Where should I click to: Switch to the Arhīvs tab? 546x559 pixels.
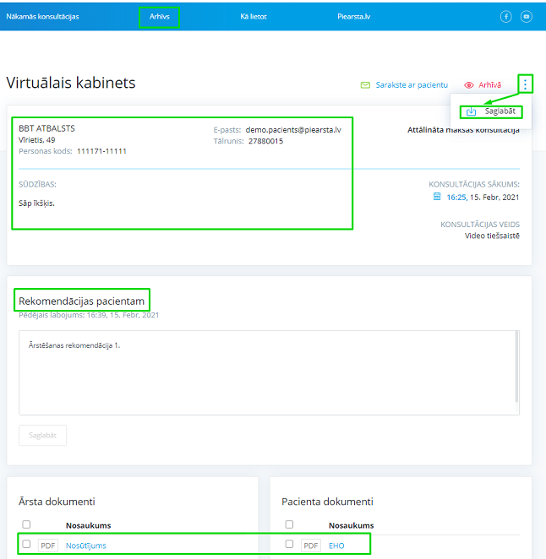159,16
